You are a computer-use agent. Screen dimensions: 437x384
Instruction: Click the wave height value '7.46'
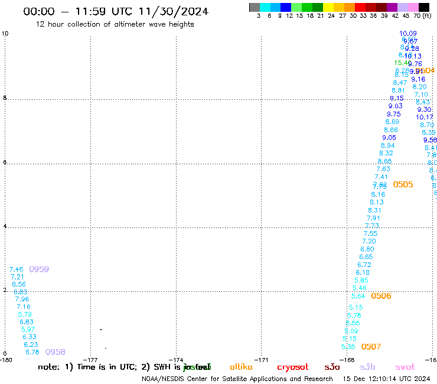tap(16, 269)
